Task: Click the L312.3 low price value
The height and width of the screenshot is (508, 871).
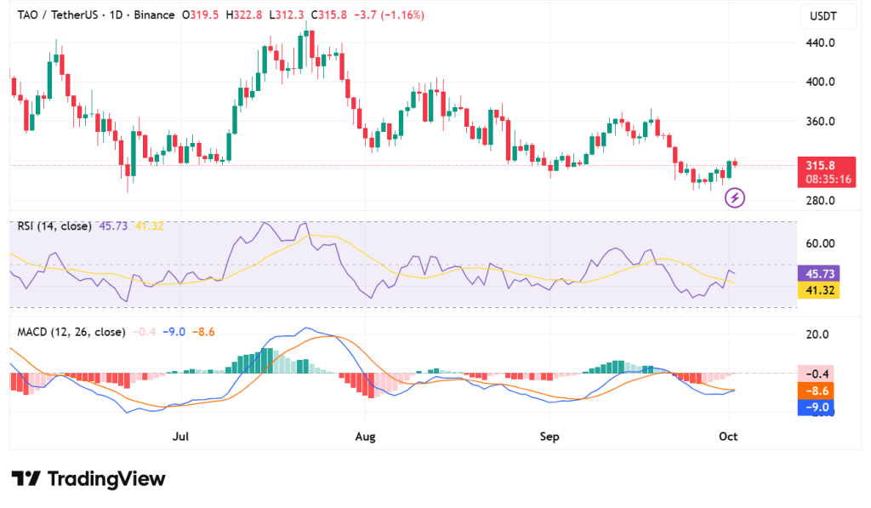Action: tap(287, 15)
